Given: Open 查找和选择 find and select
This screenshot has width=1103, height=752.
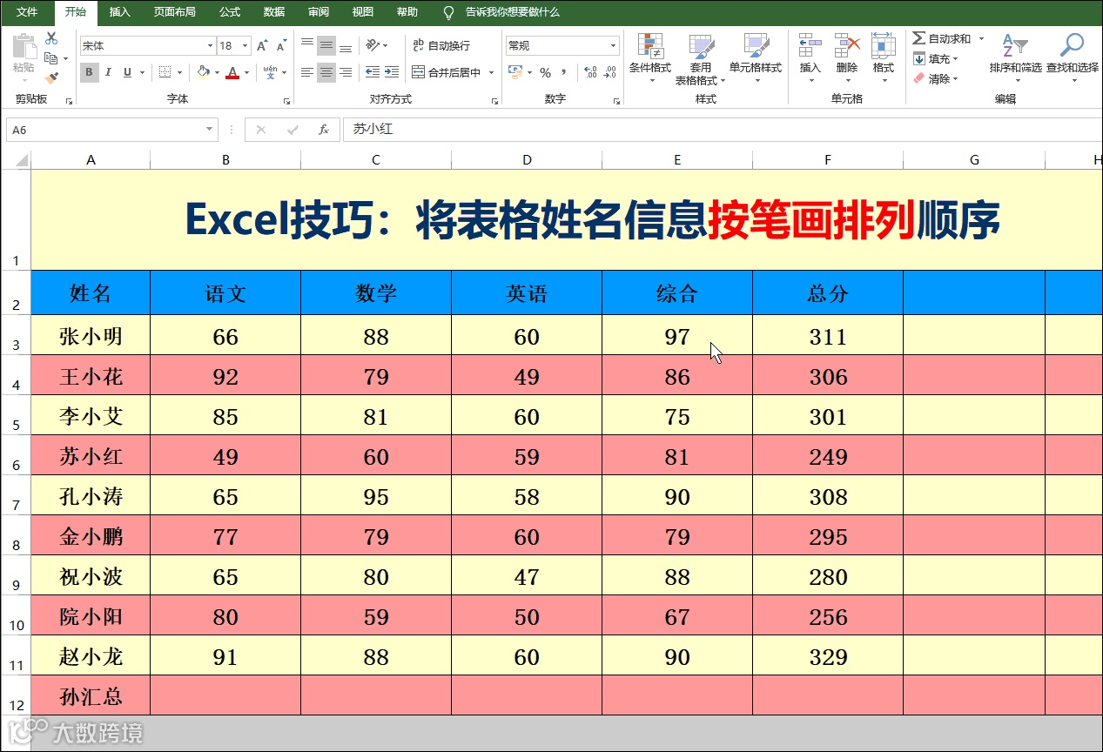Looking at the screenshot, I should coord(1073,57).
